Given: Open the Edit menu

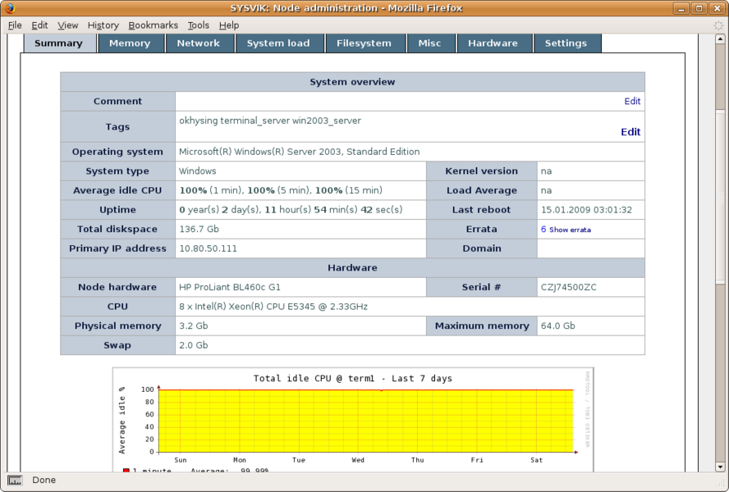Looking at the screenshot, I should pyautogui.click(x=39, y=25).
